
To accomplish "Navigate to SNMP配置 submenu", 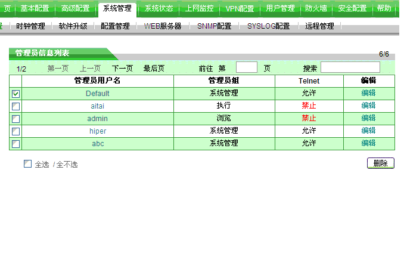I will coord(214,26).
